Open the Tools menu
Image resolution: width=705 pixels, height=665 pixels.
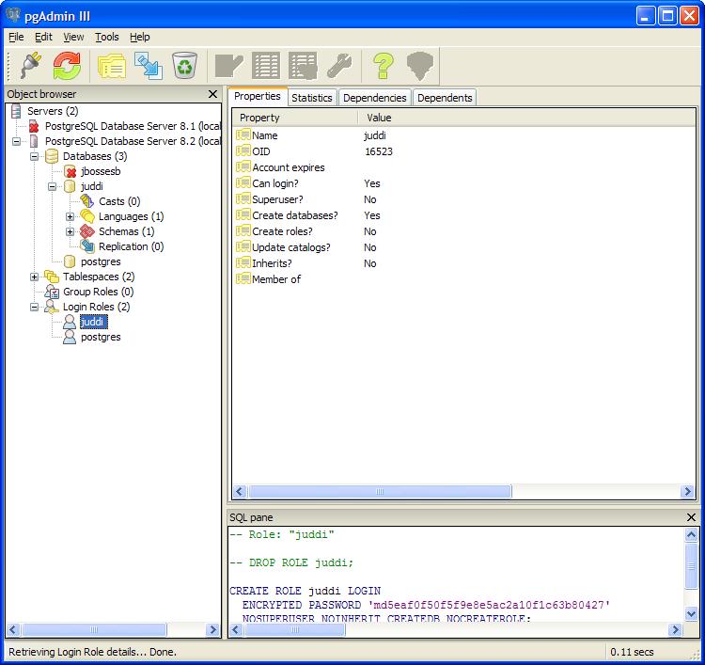(107, 37)
